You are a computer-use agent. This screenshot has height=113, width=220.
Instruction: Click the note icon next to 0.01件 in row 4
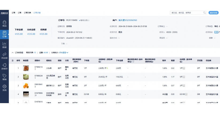pos(186,94)
